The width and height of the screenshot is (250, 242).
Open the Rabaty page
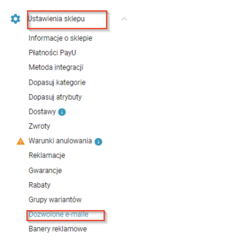click(x=39, y=185)
